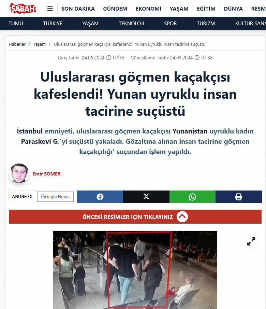Screen dimensions: 266x309
Task: Expand the photo to fullscreen
Action: [x=251, y=241]
